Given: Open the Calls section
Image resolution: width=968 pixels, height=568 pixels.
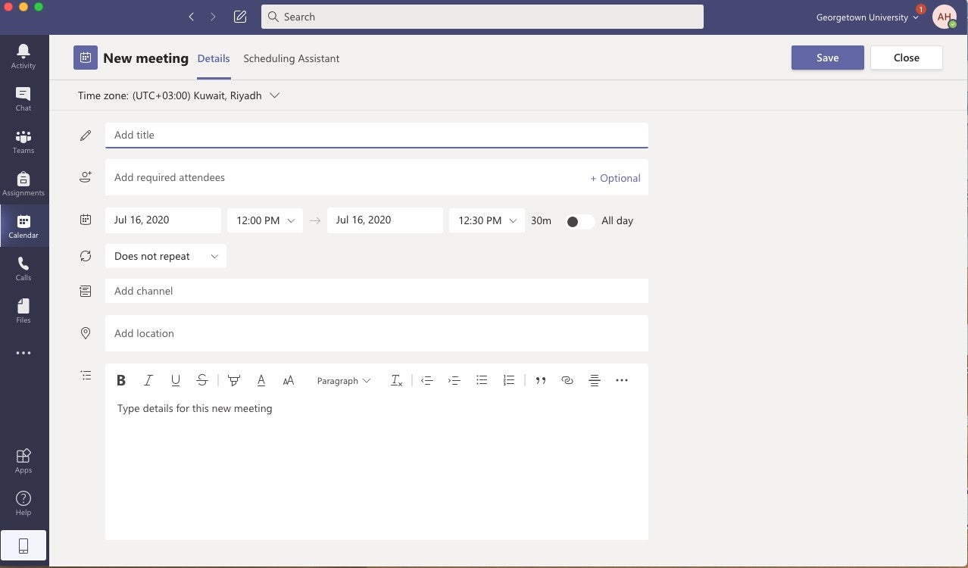Looking at the screenshot, I should [23, 267].
